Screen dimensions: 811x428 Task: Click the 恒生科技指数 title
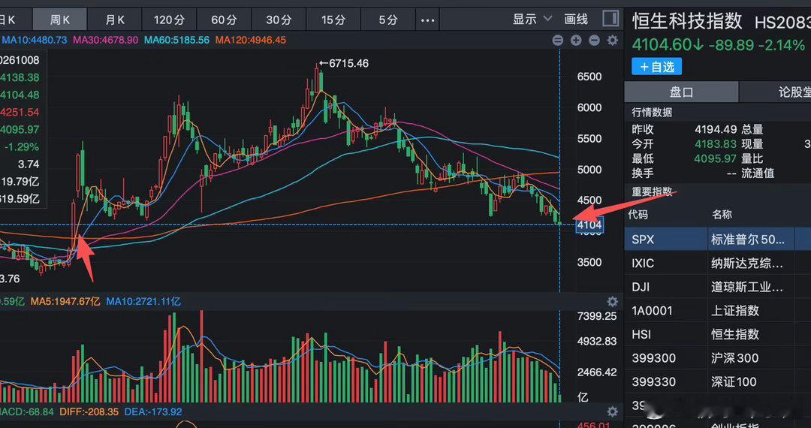[x=687, y=21]
